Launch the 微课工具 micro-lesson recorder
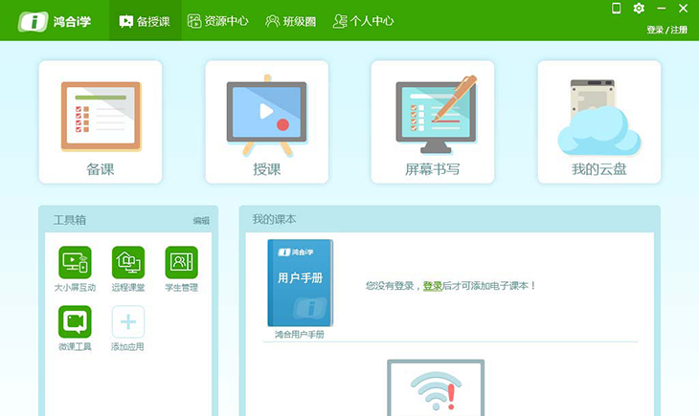Image resolution: width=699 pixels, height=416 pixels. pyautogui.click(x=75, y=321)
